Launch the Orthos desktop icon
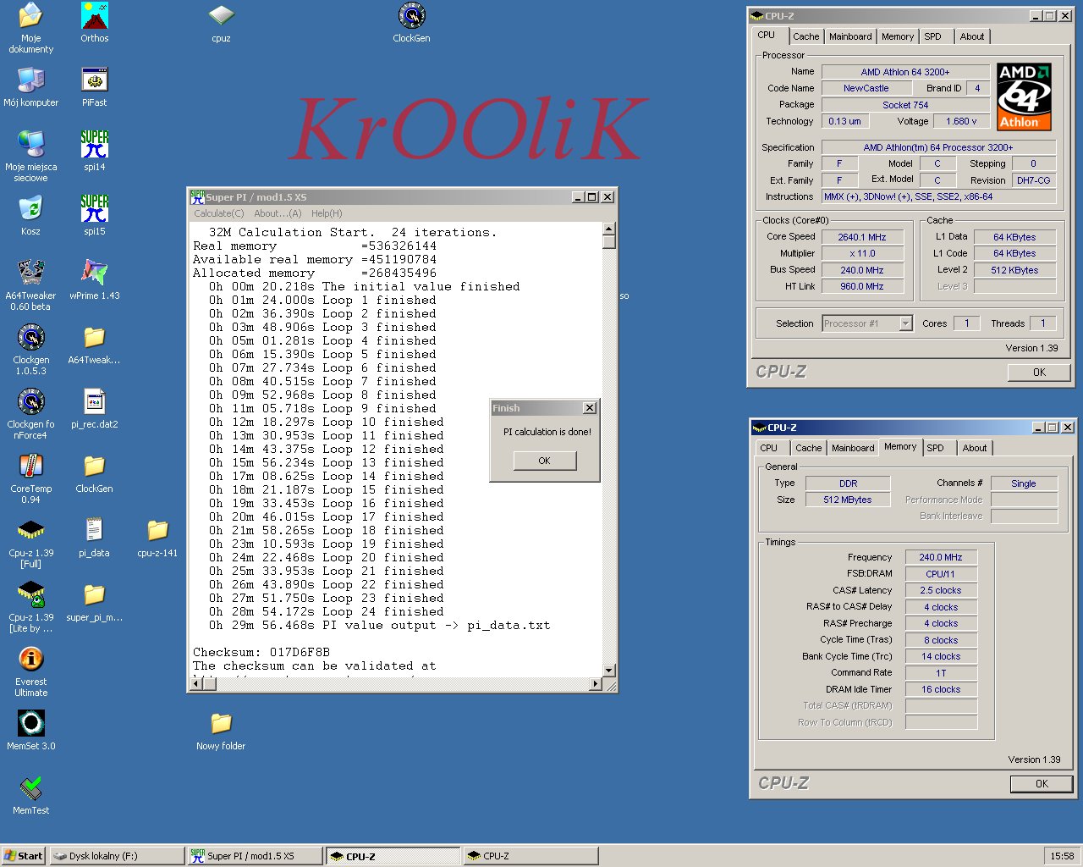Screen dimensions: 1083x867 click(x=94, y=23)
